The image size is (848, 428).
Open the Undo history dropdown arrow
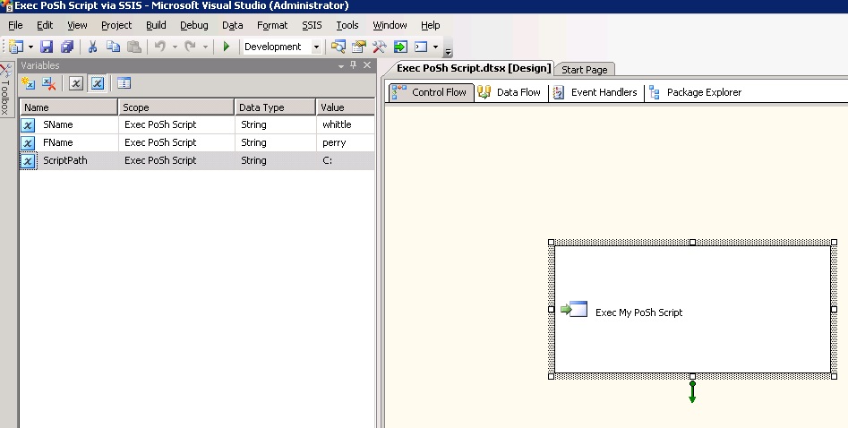point(175,47)
